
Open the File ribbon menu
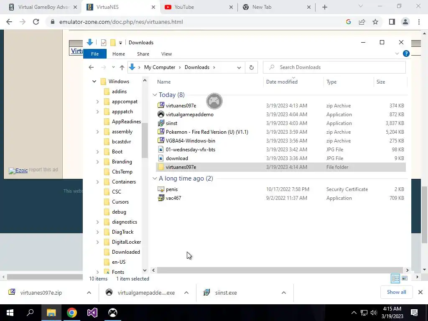point(95,54)
